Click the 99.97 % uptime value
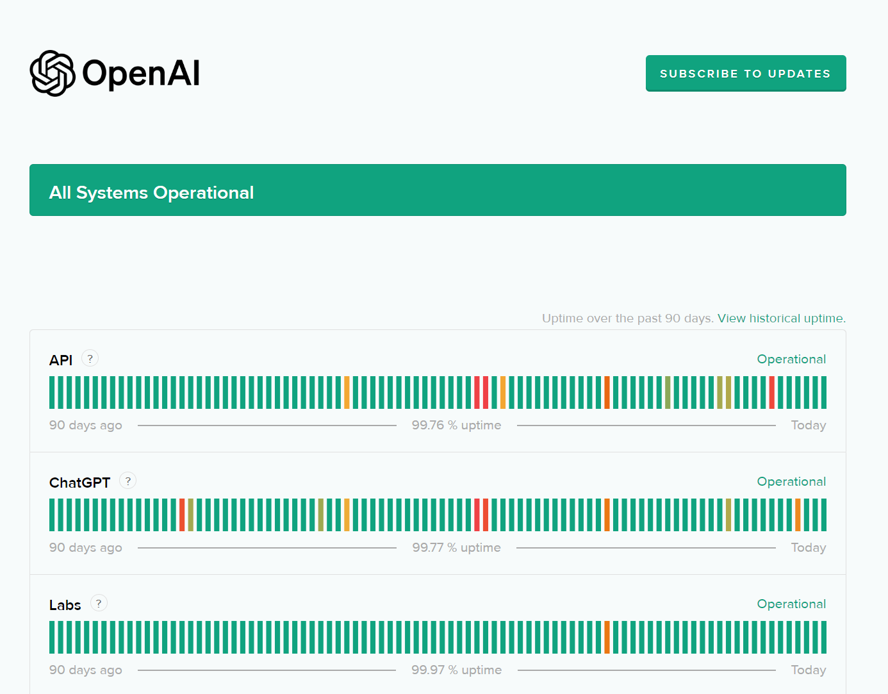This screenshot has height=694, width=888. point(457,670)
